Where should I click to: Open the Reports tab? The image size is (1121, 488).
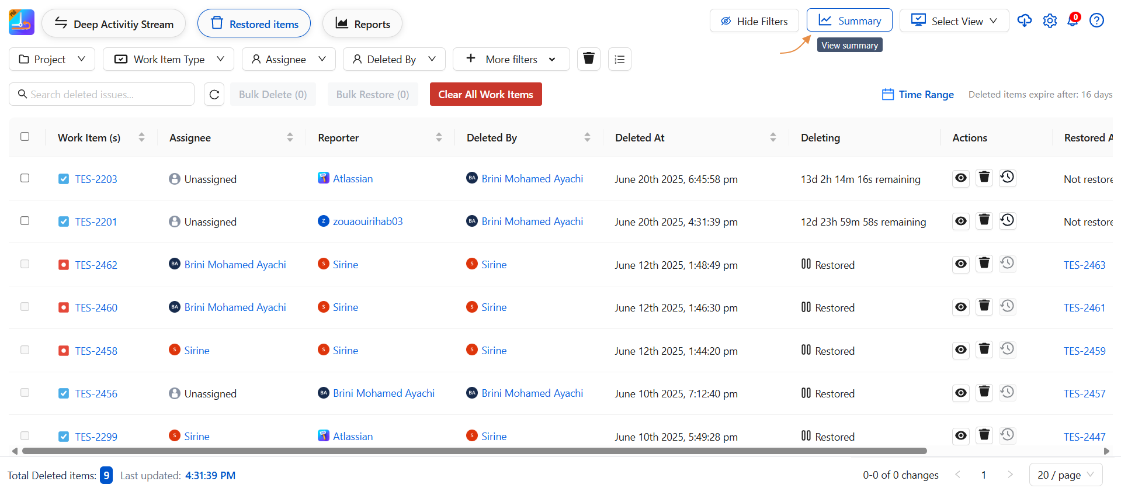coord(363,24)
